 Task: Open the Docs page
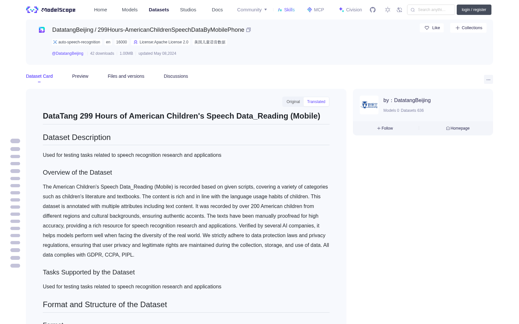[x=217, y=10]
